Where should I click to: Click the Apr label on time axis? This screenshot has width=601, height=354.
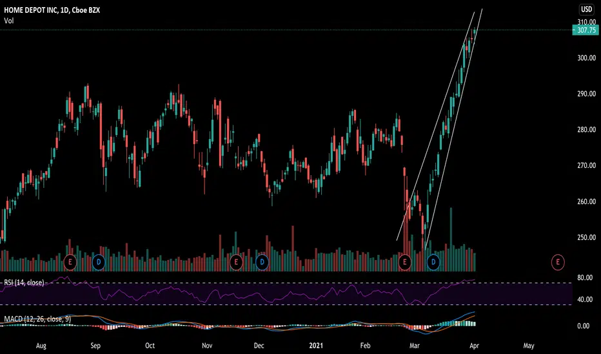(474, 346)
